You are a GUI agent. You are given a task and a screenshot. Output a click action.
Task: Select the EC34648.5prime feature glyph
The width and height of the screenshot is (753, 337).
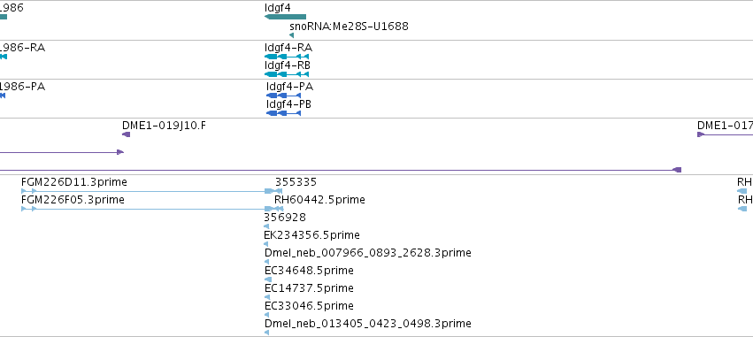(x=268, y=280)
